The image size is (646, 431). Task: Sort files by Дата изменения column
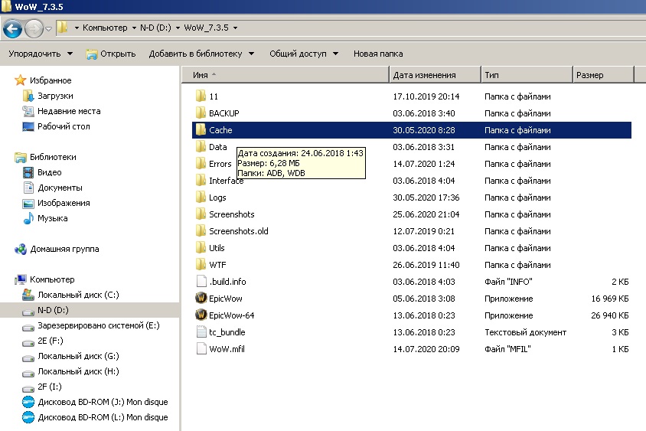[424, 75]
